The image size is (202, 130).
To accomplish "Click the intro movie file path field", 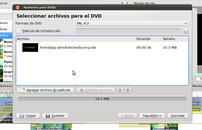I will click(x=128, y=31).
